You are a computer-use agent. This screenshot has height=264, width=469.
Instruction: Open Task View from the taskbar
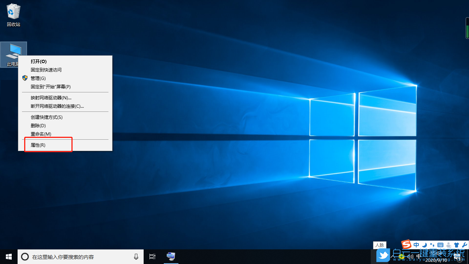point(152,257)
